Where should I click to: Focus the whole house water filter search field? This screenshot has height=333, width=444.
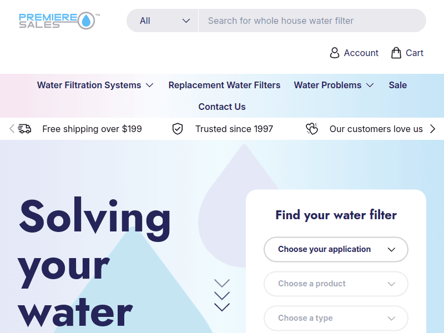(x=311, y=21)
